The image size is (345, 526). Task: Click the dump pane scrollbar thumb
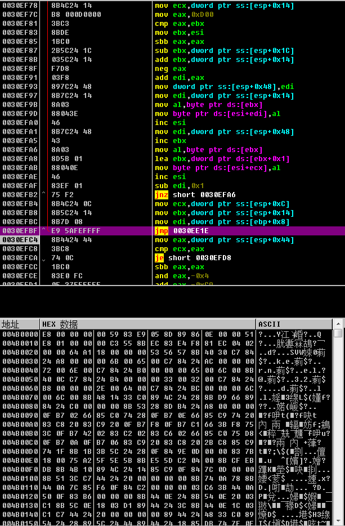pyautogui.click(x=338, y=333)
